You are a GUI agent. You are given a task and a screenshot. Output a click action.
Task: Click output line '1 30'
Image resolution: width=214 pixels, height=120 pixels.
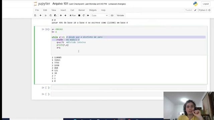54,73
